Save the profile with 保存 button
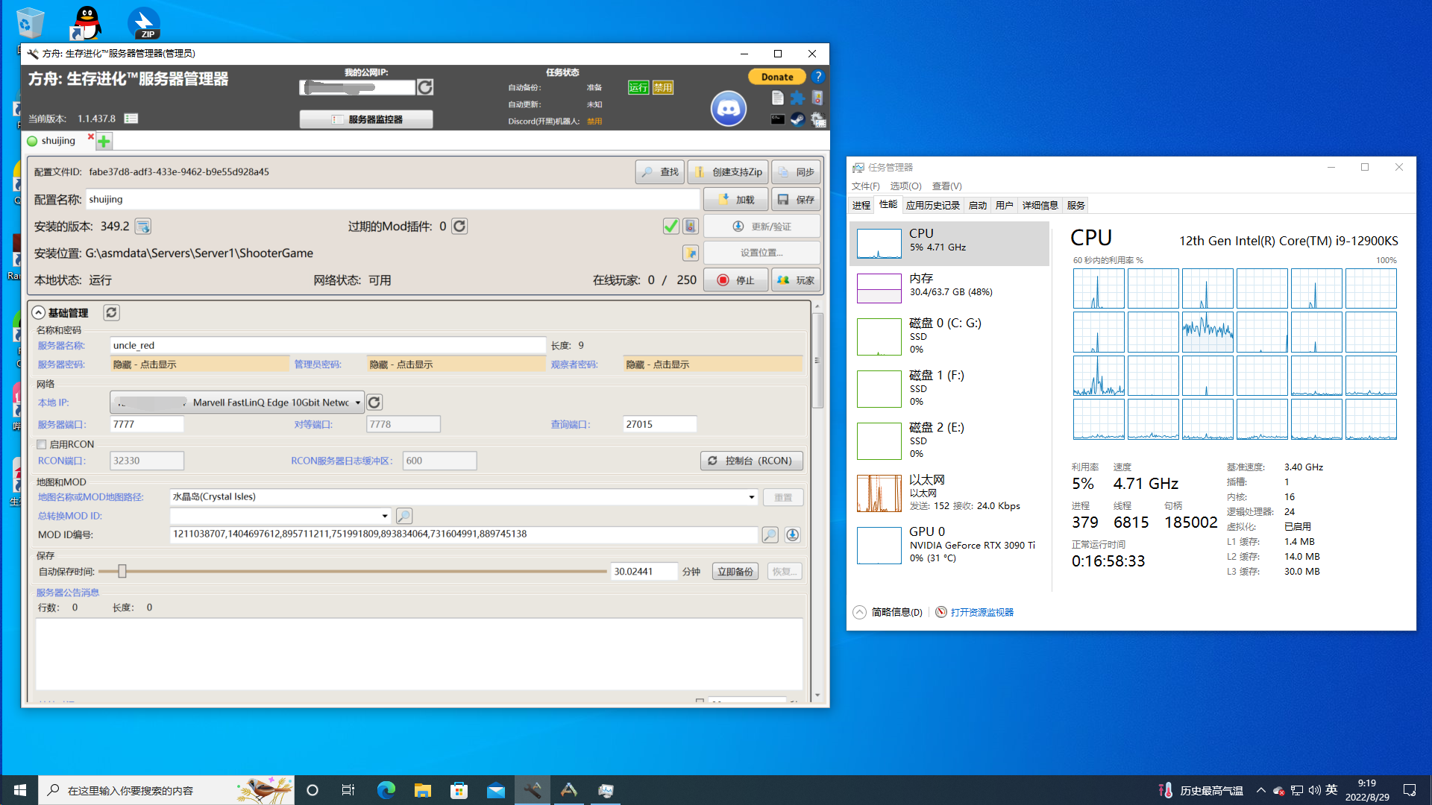Image resolution: width=1432 pixels, height=805 pixels. (797, 200)
